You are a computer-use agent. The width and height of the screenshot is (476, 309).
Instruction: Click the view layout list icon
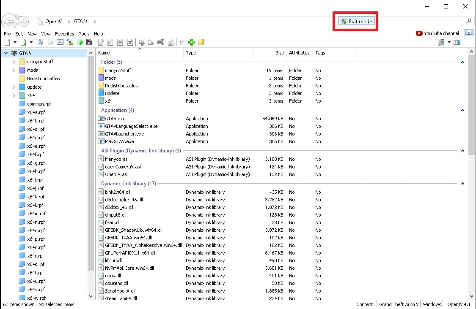[x=441, y=42]
